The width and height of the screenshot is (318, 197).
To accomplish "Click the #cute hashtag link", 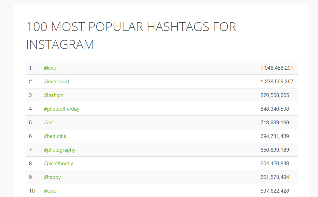I will pos(50,191).
